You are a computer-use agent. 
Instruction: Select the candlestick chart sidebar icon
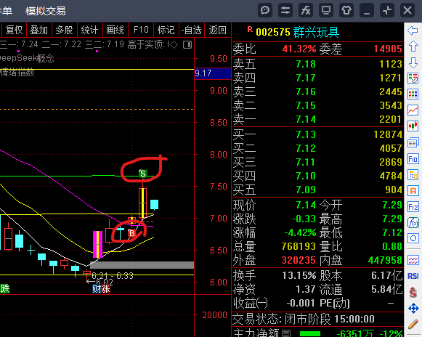[413, 126]
